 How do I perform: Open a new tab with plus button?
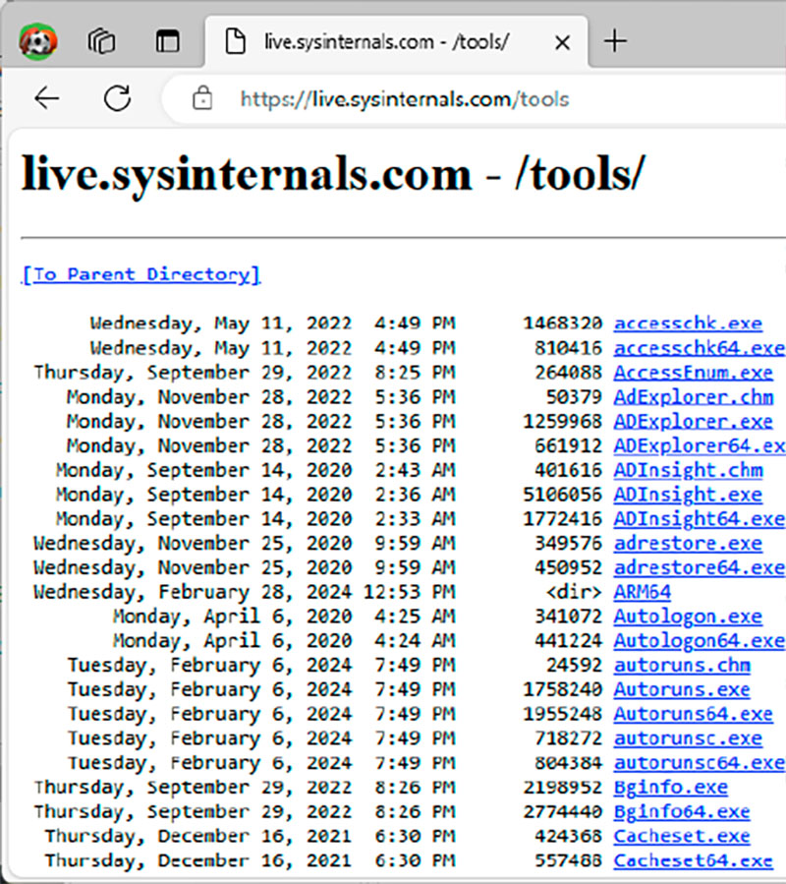pyautogui.click(x=615, y=41)
